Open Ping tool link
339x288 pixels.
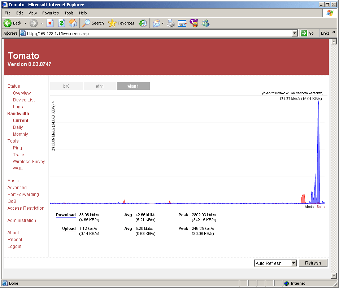pos(18,148)
